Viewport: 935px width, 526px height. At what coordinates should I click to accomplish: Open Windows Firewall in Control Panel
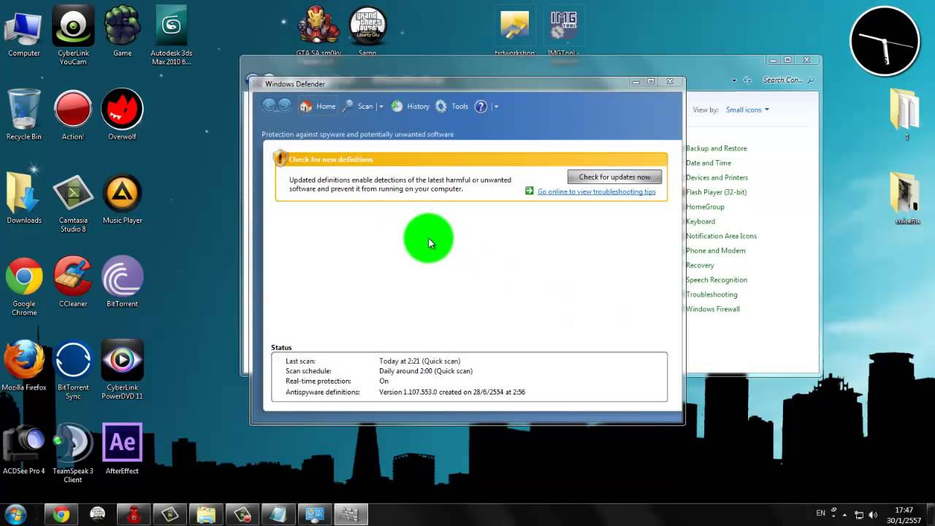point(713,309)
